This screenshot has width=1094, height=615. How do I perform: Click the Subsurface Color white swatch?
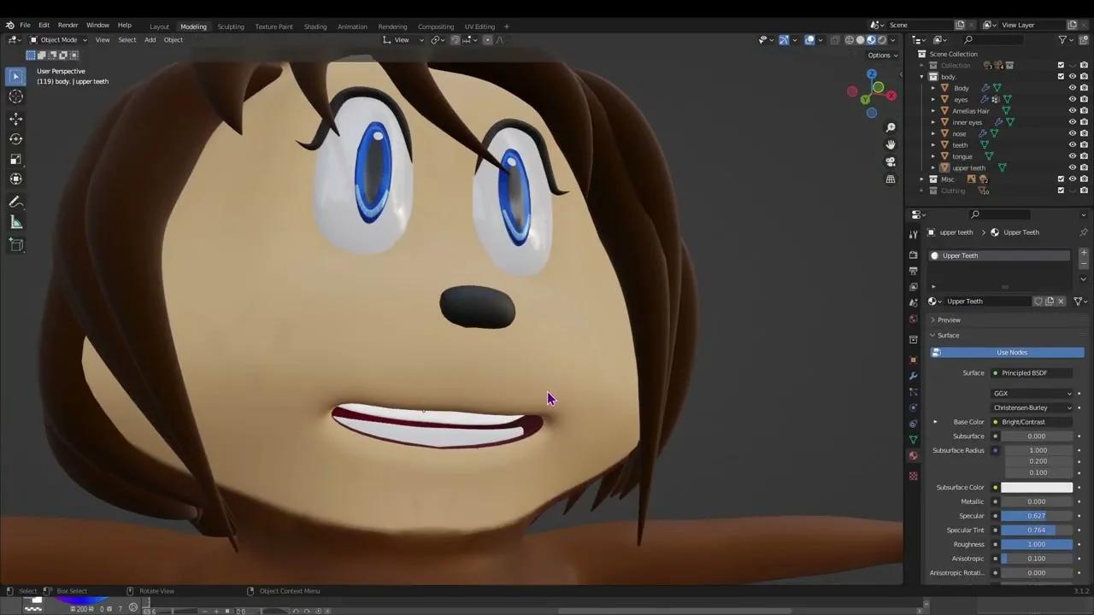point(1037,488)
